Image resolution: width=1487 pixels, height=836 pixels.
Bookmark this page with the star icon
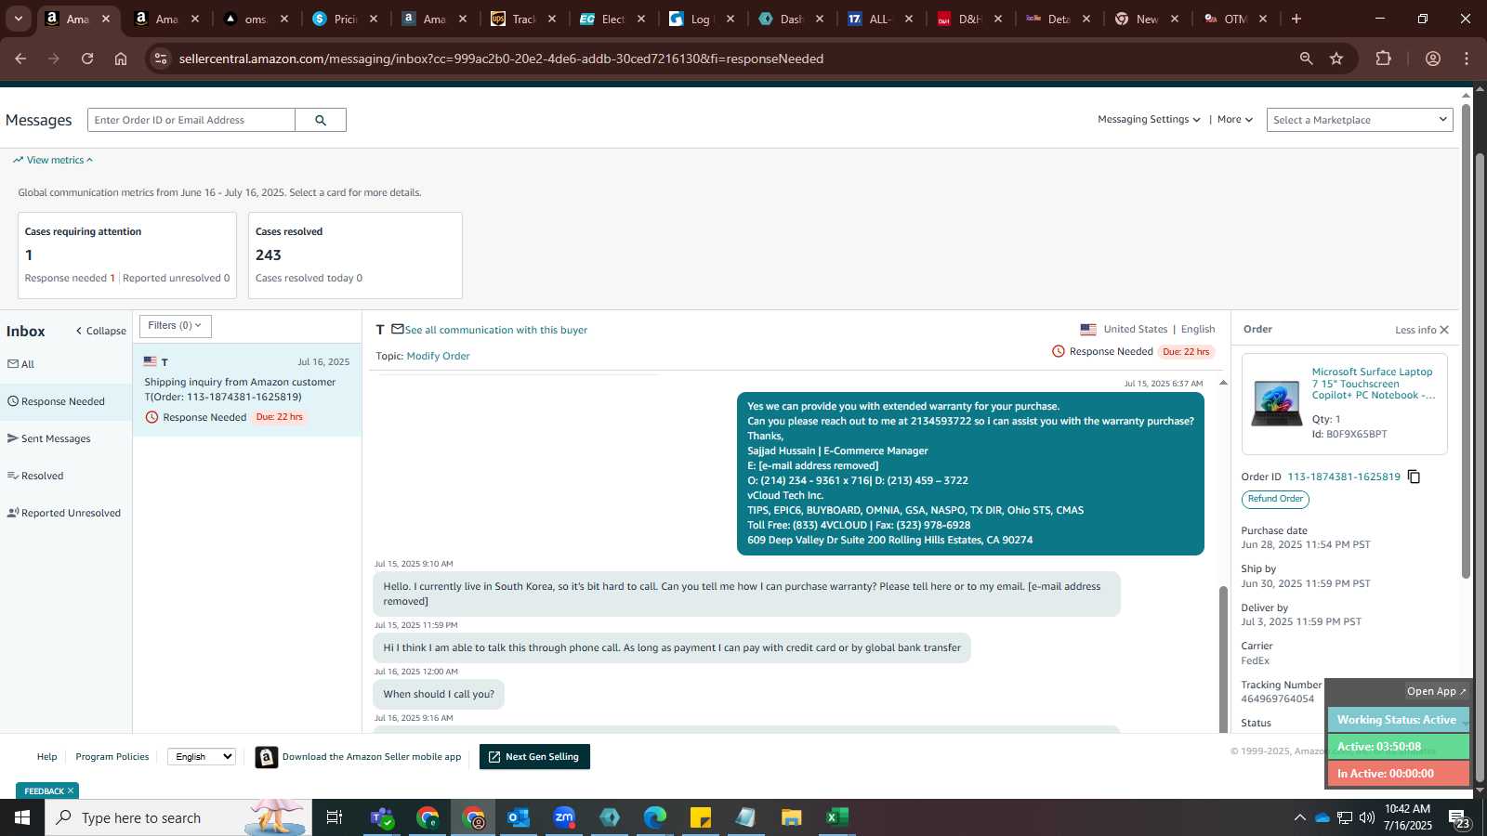tap(1336, 59)
